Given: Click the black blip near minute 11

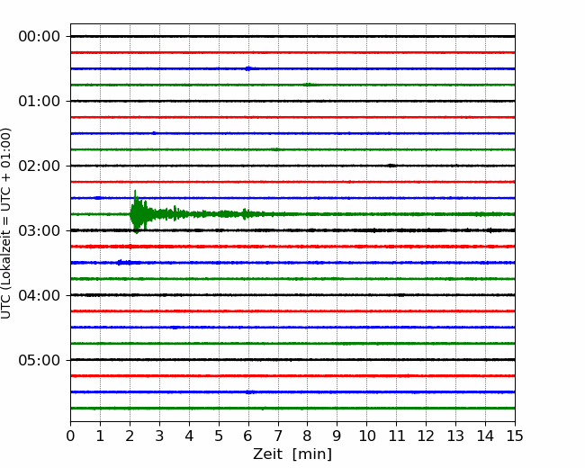Looking at the screenshot, I should [391, 166].
